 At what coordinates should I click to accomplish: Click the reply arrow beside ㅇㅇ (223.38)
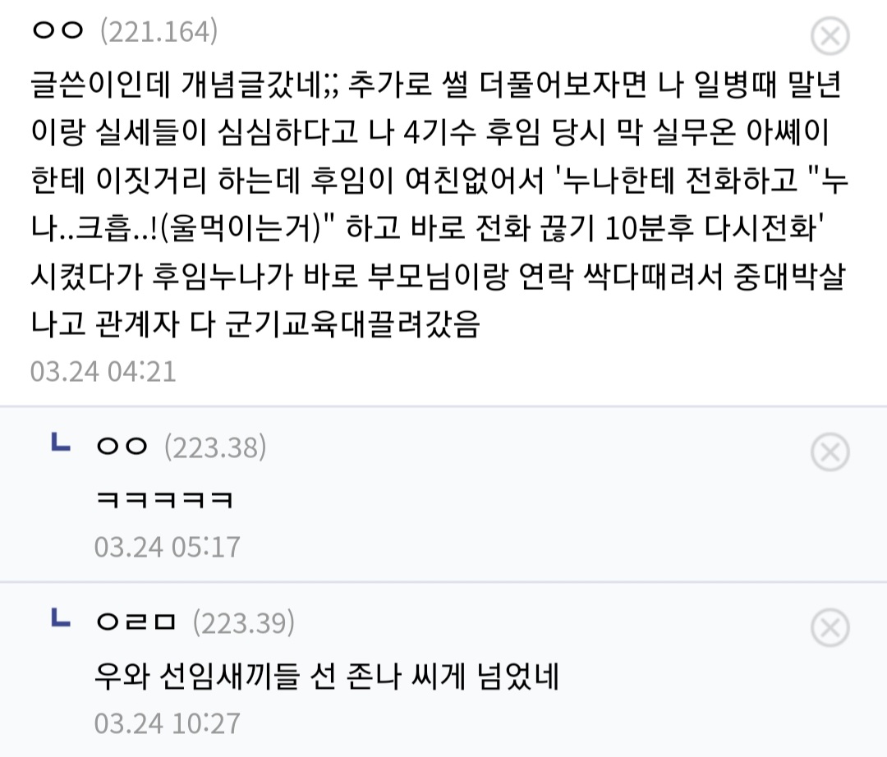point(59,446)
